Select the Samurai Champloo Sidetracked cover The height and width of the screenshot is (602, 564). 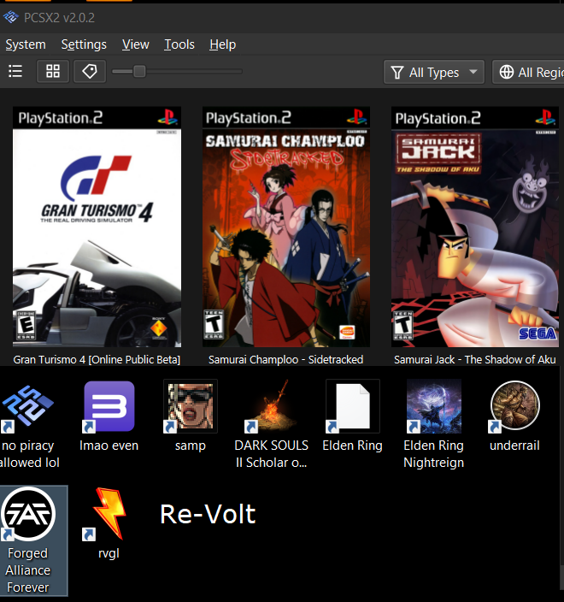[x=286, y=227]
